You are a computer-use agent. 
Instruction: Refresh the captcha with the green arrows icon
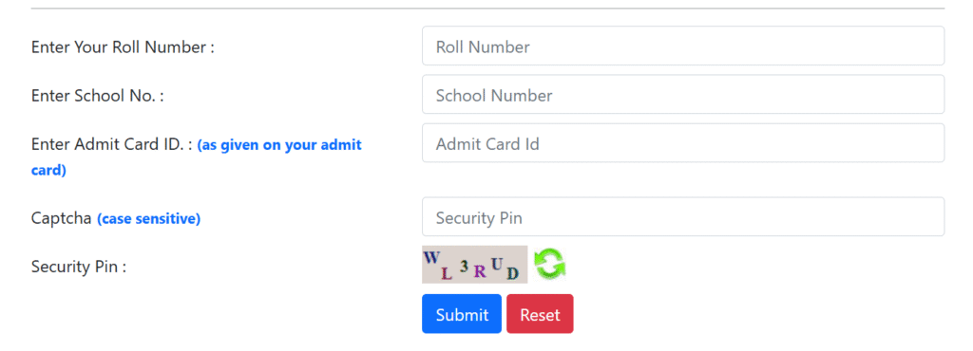tap(550, 265)
